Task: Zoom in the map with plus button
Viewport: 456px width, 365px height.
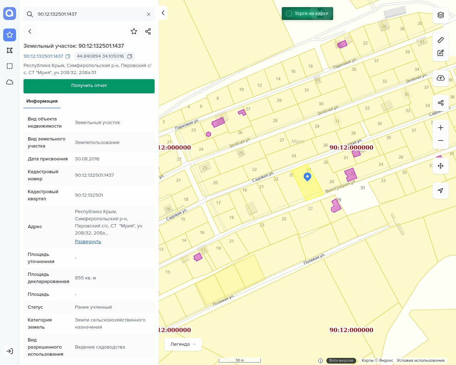Action: pyautogui.click(x=441, y=128)
